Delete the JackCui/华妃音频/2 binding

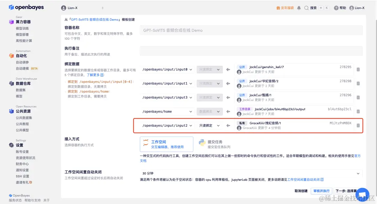pyautogui.click(x=358, y=84)
